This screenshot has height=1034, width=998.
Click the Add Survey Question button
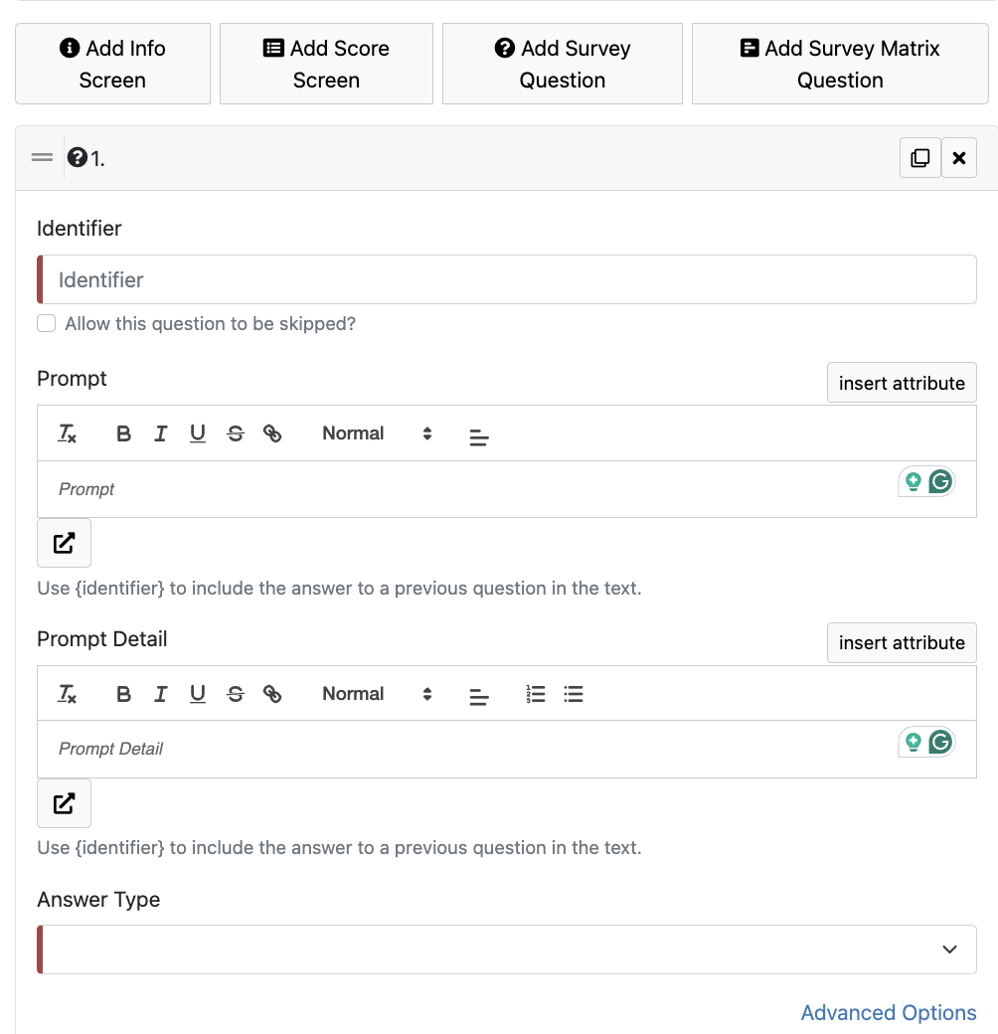point(563,64)
